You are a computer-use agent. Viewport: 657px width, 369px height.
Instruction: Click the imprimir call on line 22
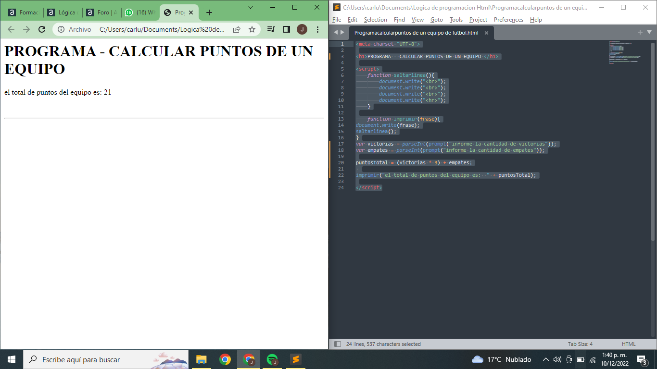[x=446, y=175]
